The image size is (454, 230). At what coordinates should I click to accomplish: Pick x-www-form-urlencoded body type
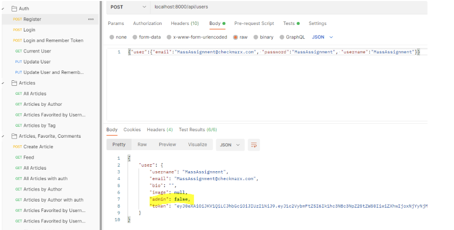click(196, 37)
